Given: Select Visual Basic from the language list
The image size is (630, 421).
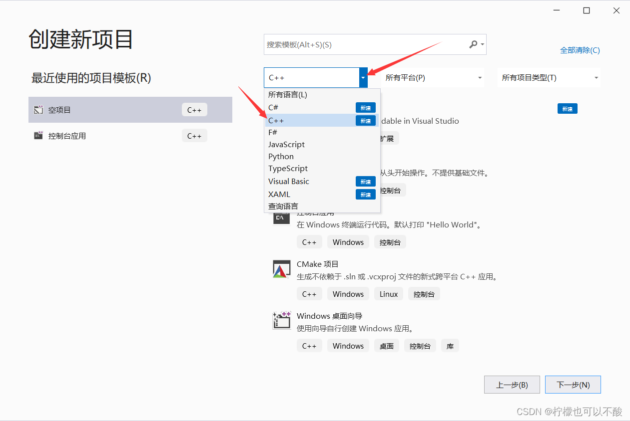Looking at the screenshot, I should pos(288,181).
